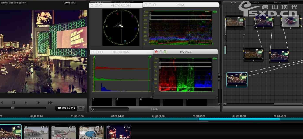Select node 1 in the node graph
This screenshot has height=139, width=303.
tap(235, 22)
